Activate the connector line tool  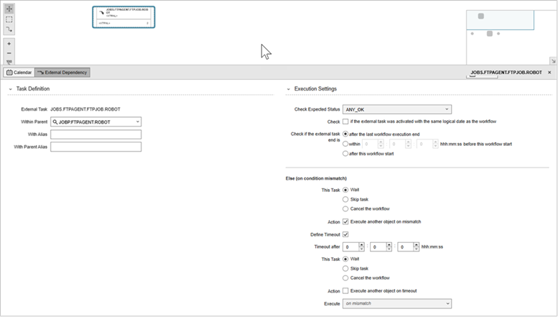(9, 29)
